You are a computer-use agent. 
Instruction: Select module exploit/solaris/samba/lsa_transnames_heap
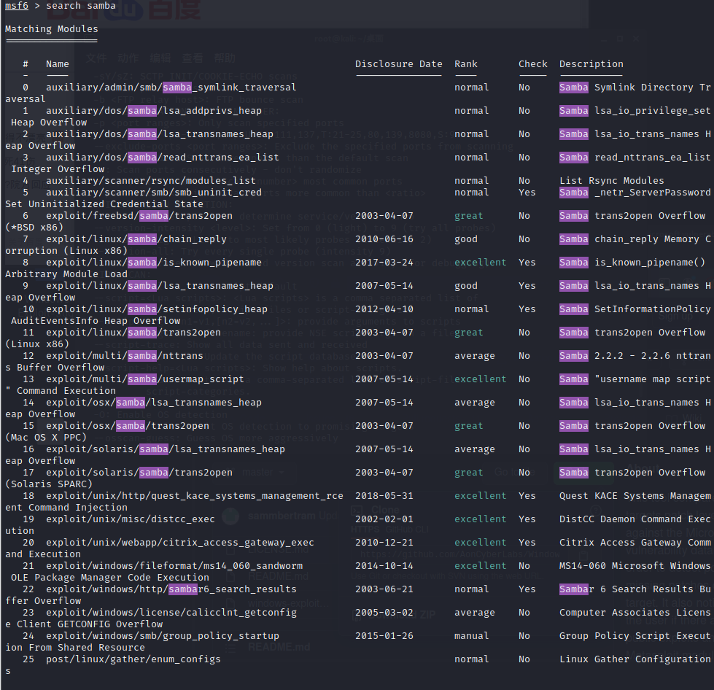(x=166, y=449)
